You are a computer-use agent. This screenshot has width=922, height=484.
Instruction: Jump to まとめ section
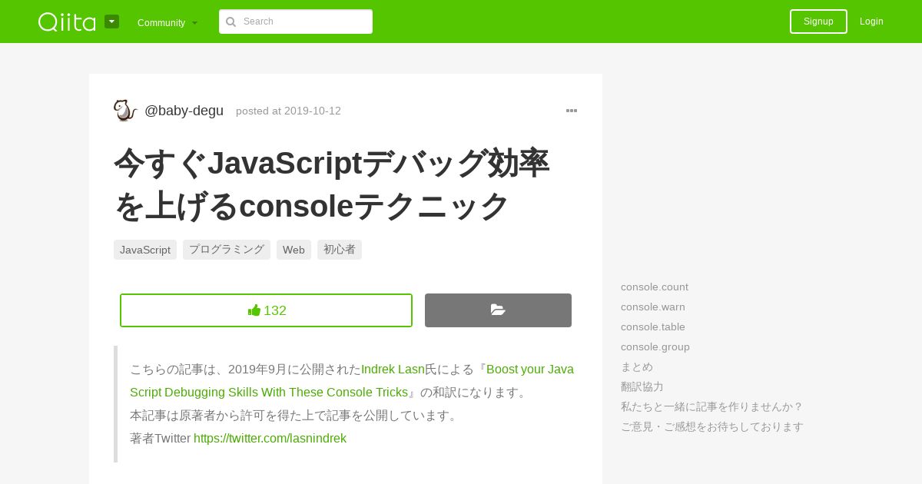pyautogui.click(x=637, y=367)
